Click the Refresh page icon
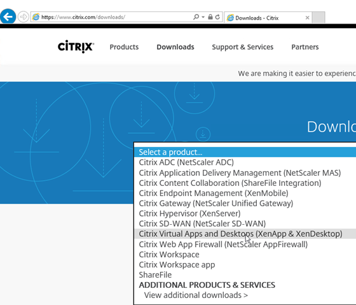Image resolution: width=356 pixels, height=305 pixels. pos(217,17)
